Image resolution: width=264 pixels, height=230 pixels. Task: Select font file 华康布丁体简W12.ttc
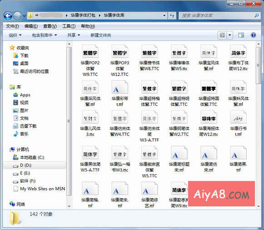238,58
